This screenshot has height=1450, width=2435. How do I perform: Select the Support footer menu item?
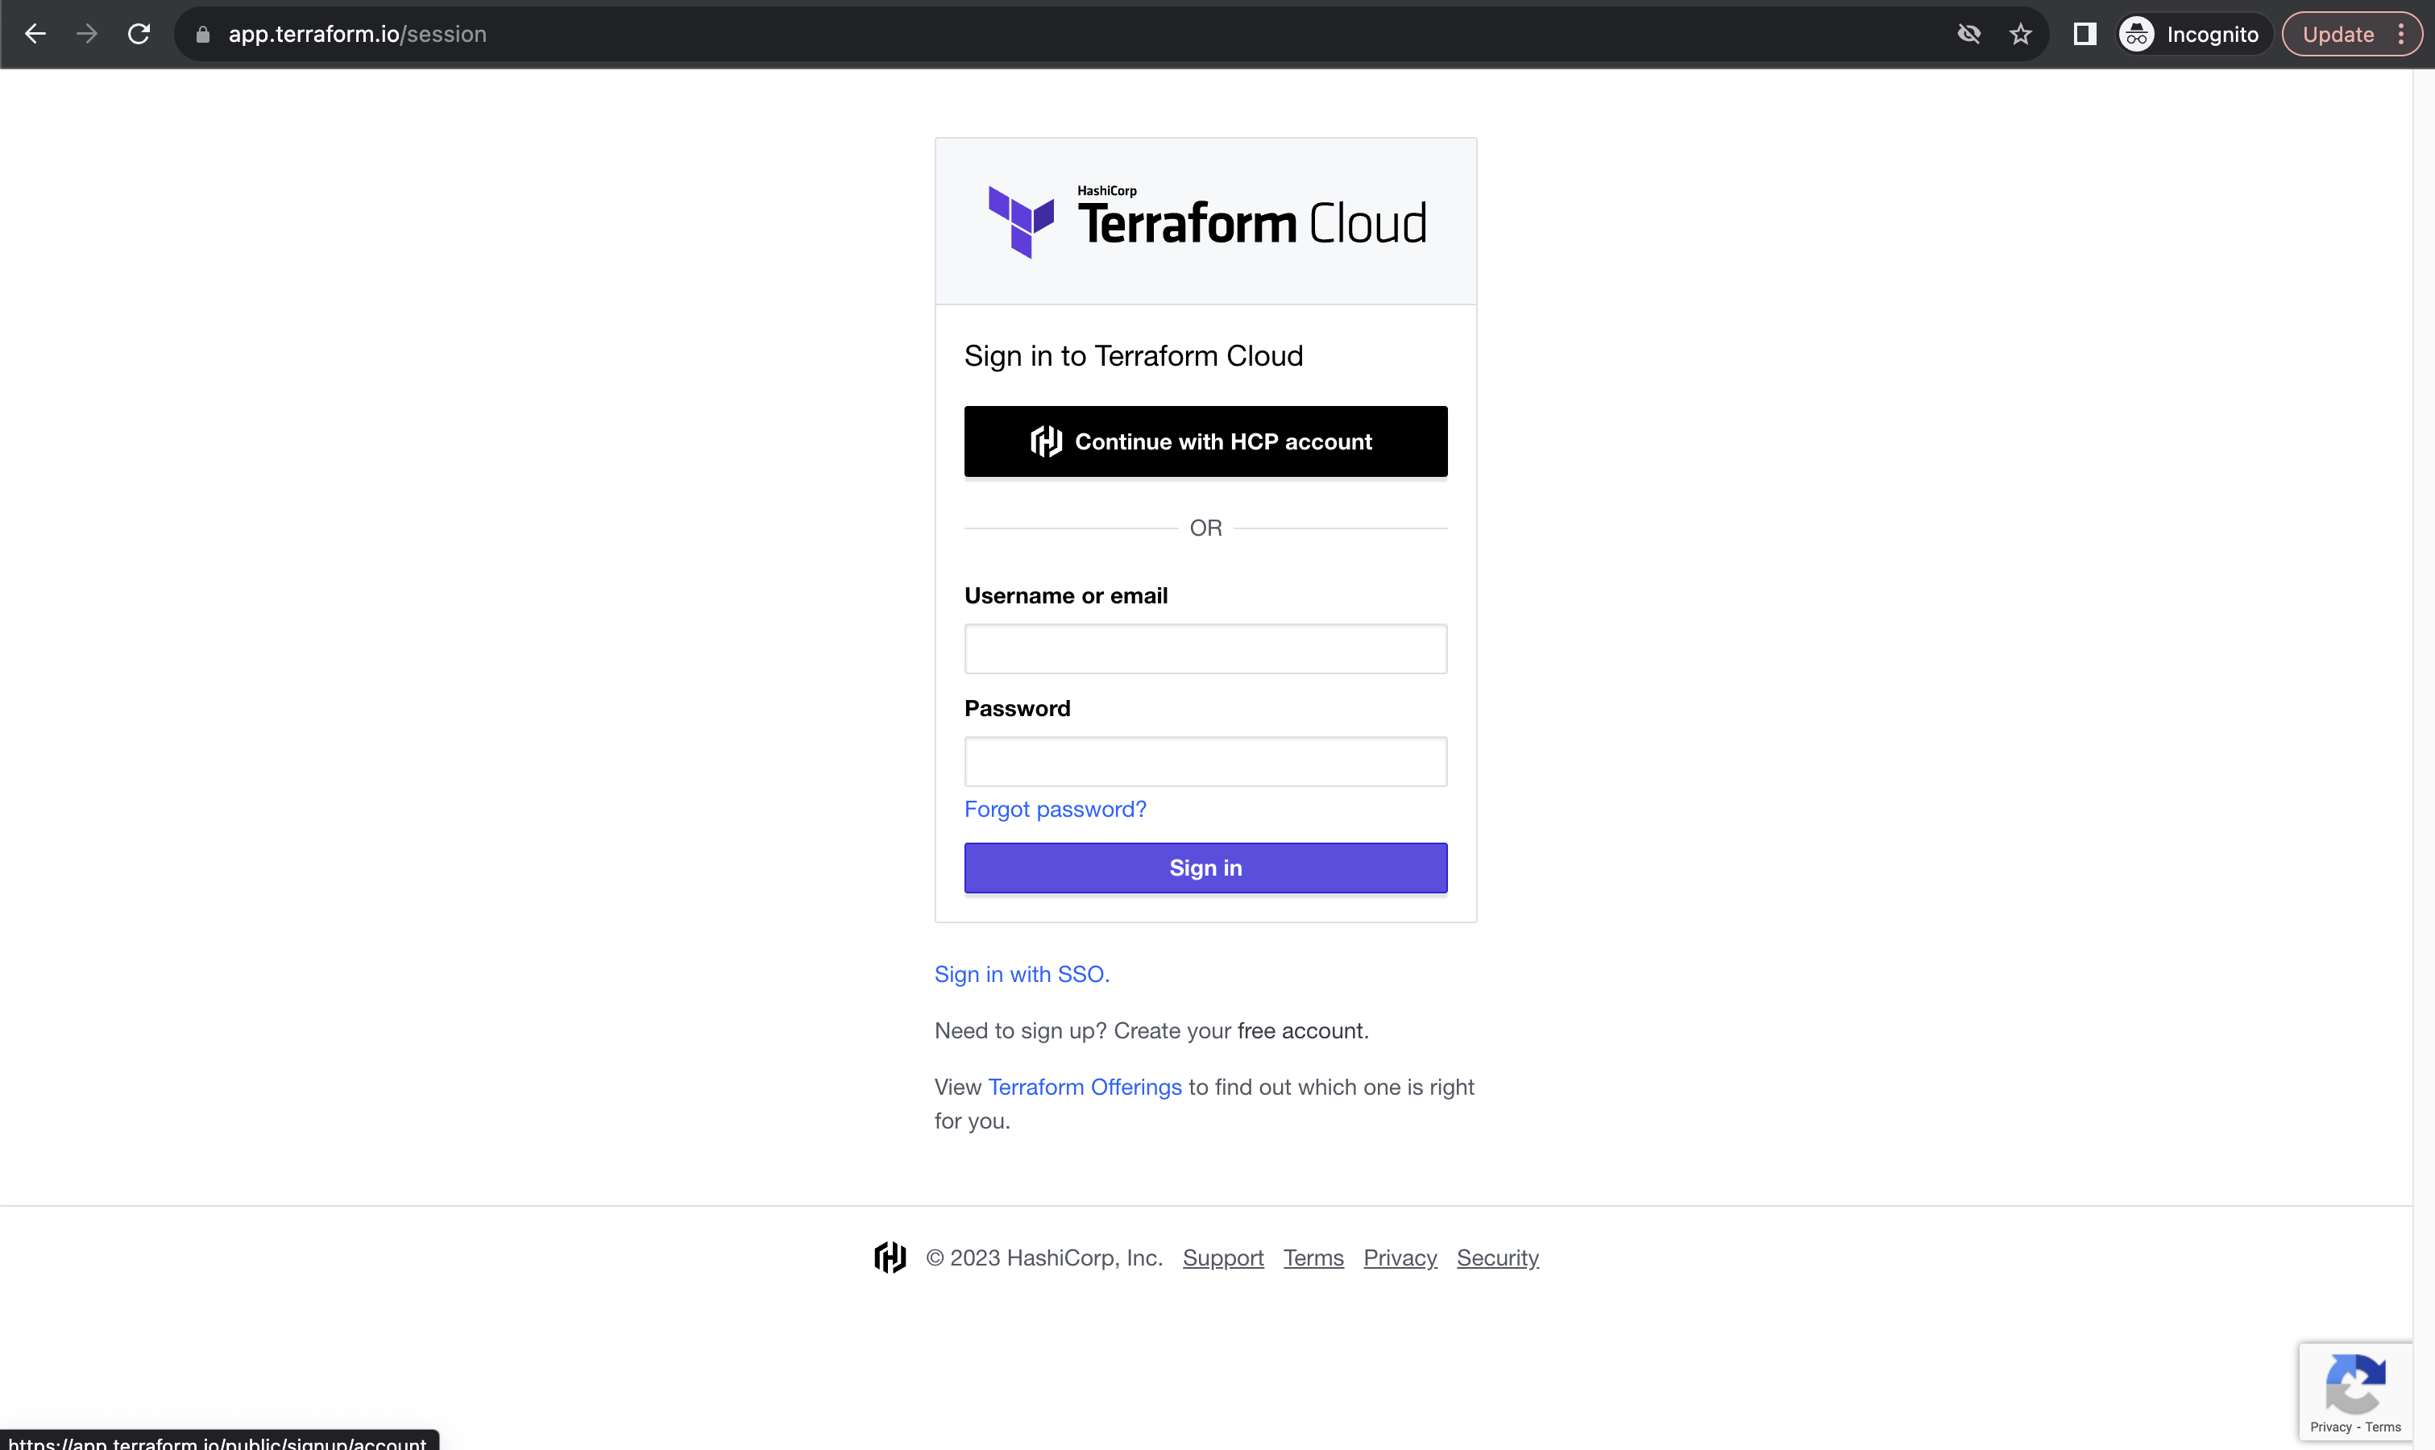click(x=1222, y=1257)
